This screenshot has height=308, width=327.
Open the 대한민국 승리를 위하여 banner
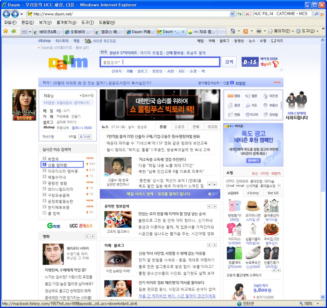[x=160, y=105]
